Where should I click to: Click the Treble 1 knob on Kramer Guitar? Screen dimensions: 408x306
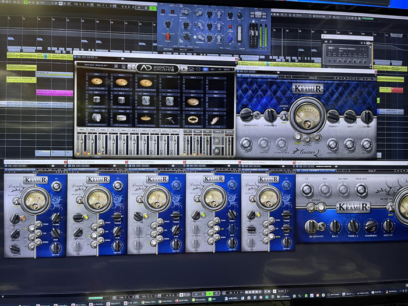(333, 117)
